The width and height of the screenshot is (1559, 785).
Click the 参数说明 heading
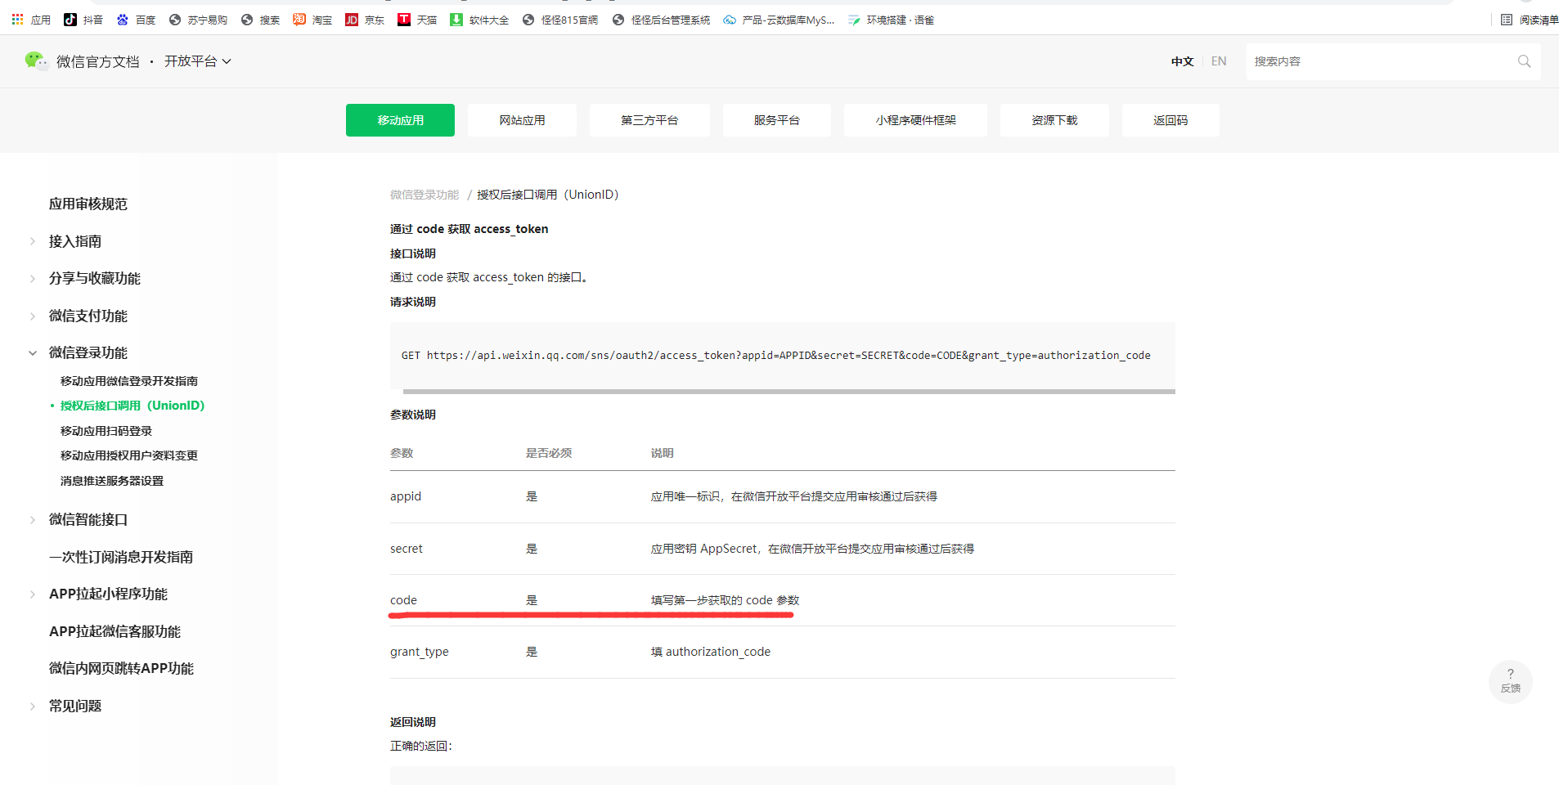413,415
